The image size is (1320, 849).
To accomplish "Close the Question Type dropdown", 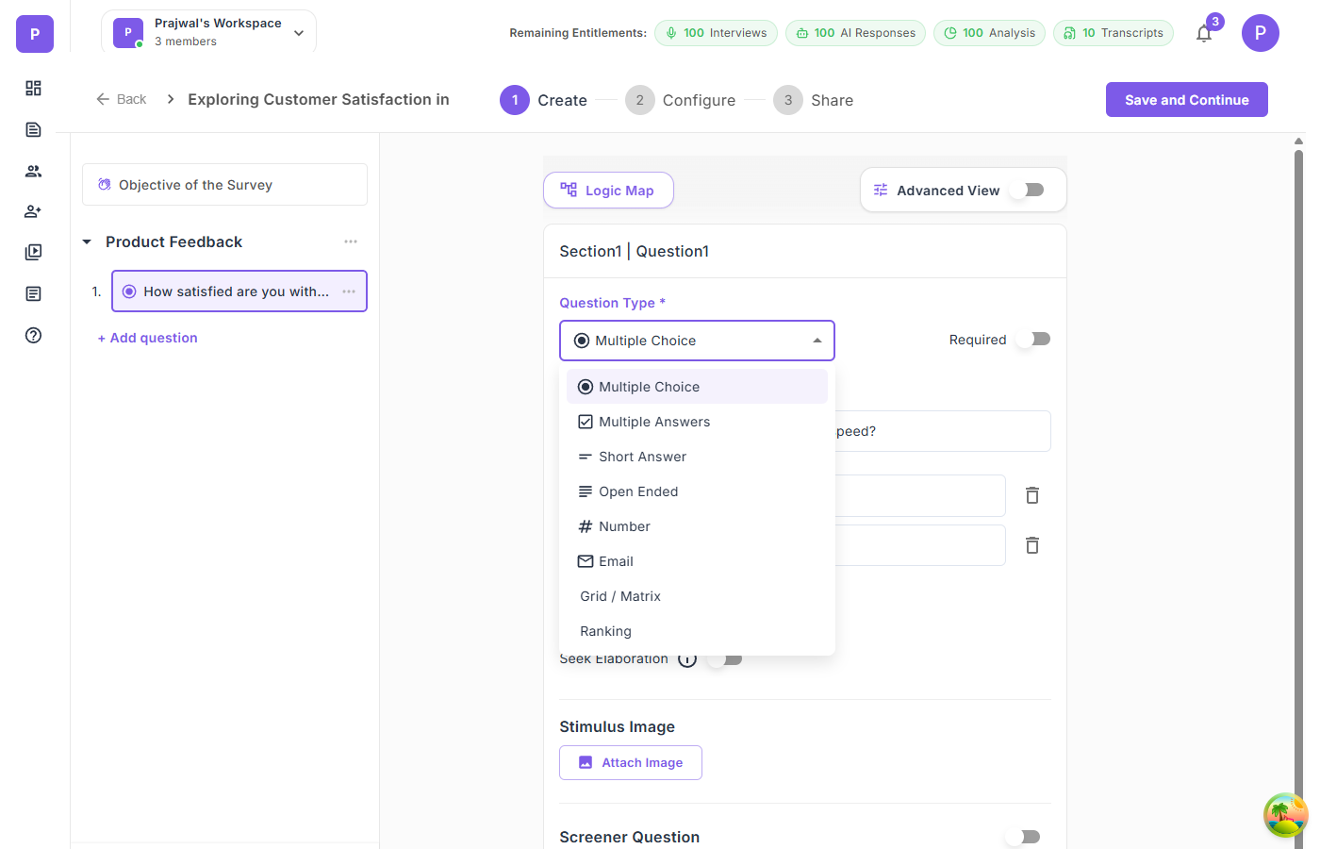I will (817, 341).
